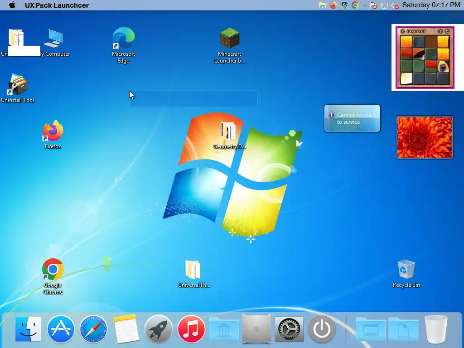Open the documents folder stack in dock
This screenshot has width=464, height=348.
pyautogui.click(x=403, y=329)
